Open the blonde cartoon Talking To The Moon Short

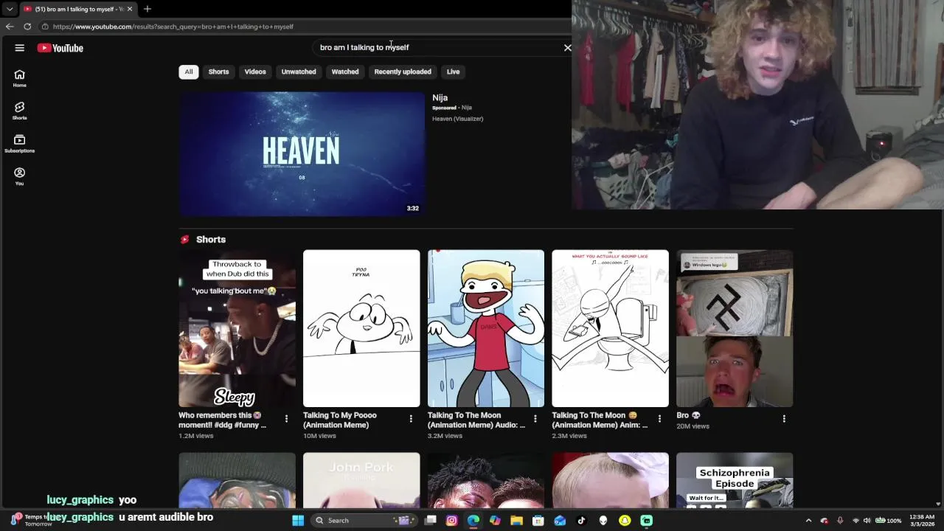point(486,328)
